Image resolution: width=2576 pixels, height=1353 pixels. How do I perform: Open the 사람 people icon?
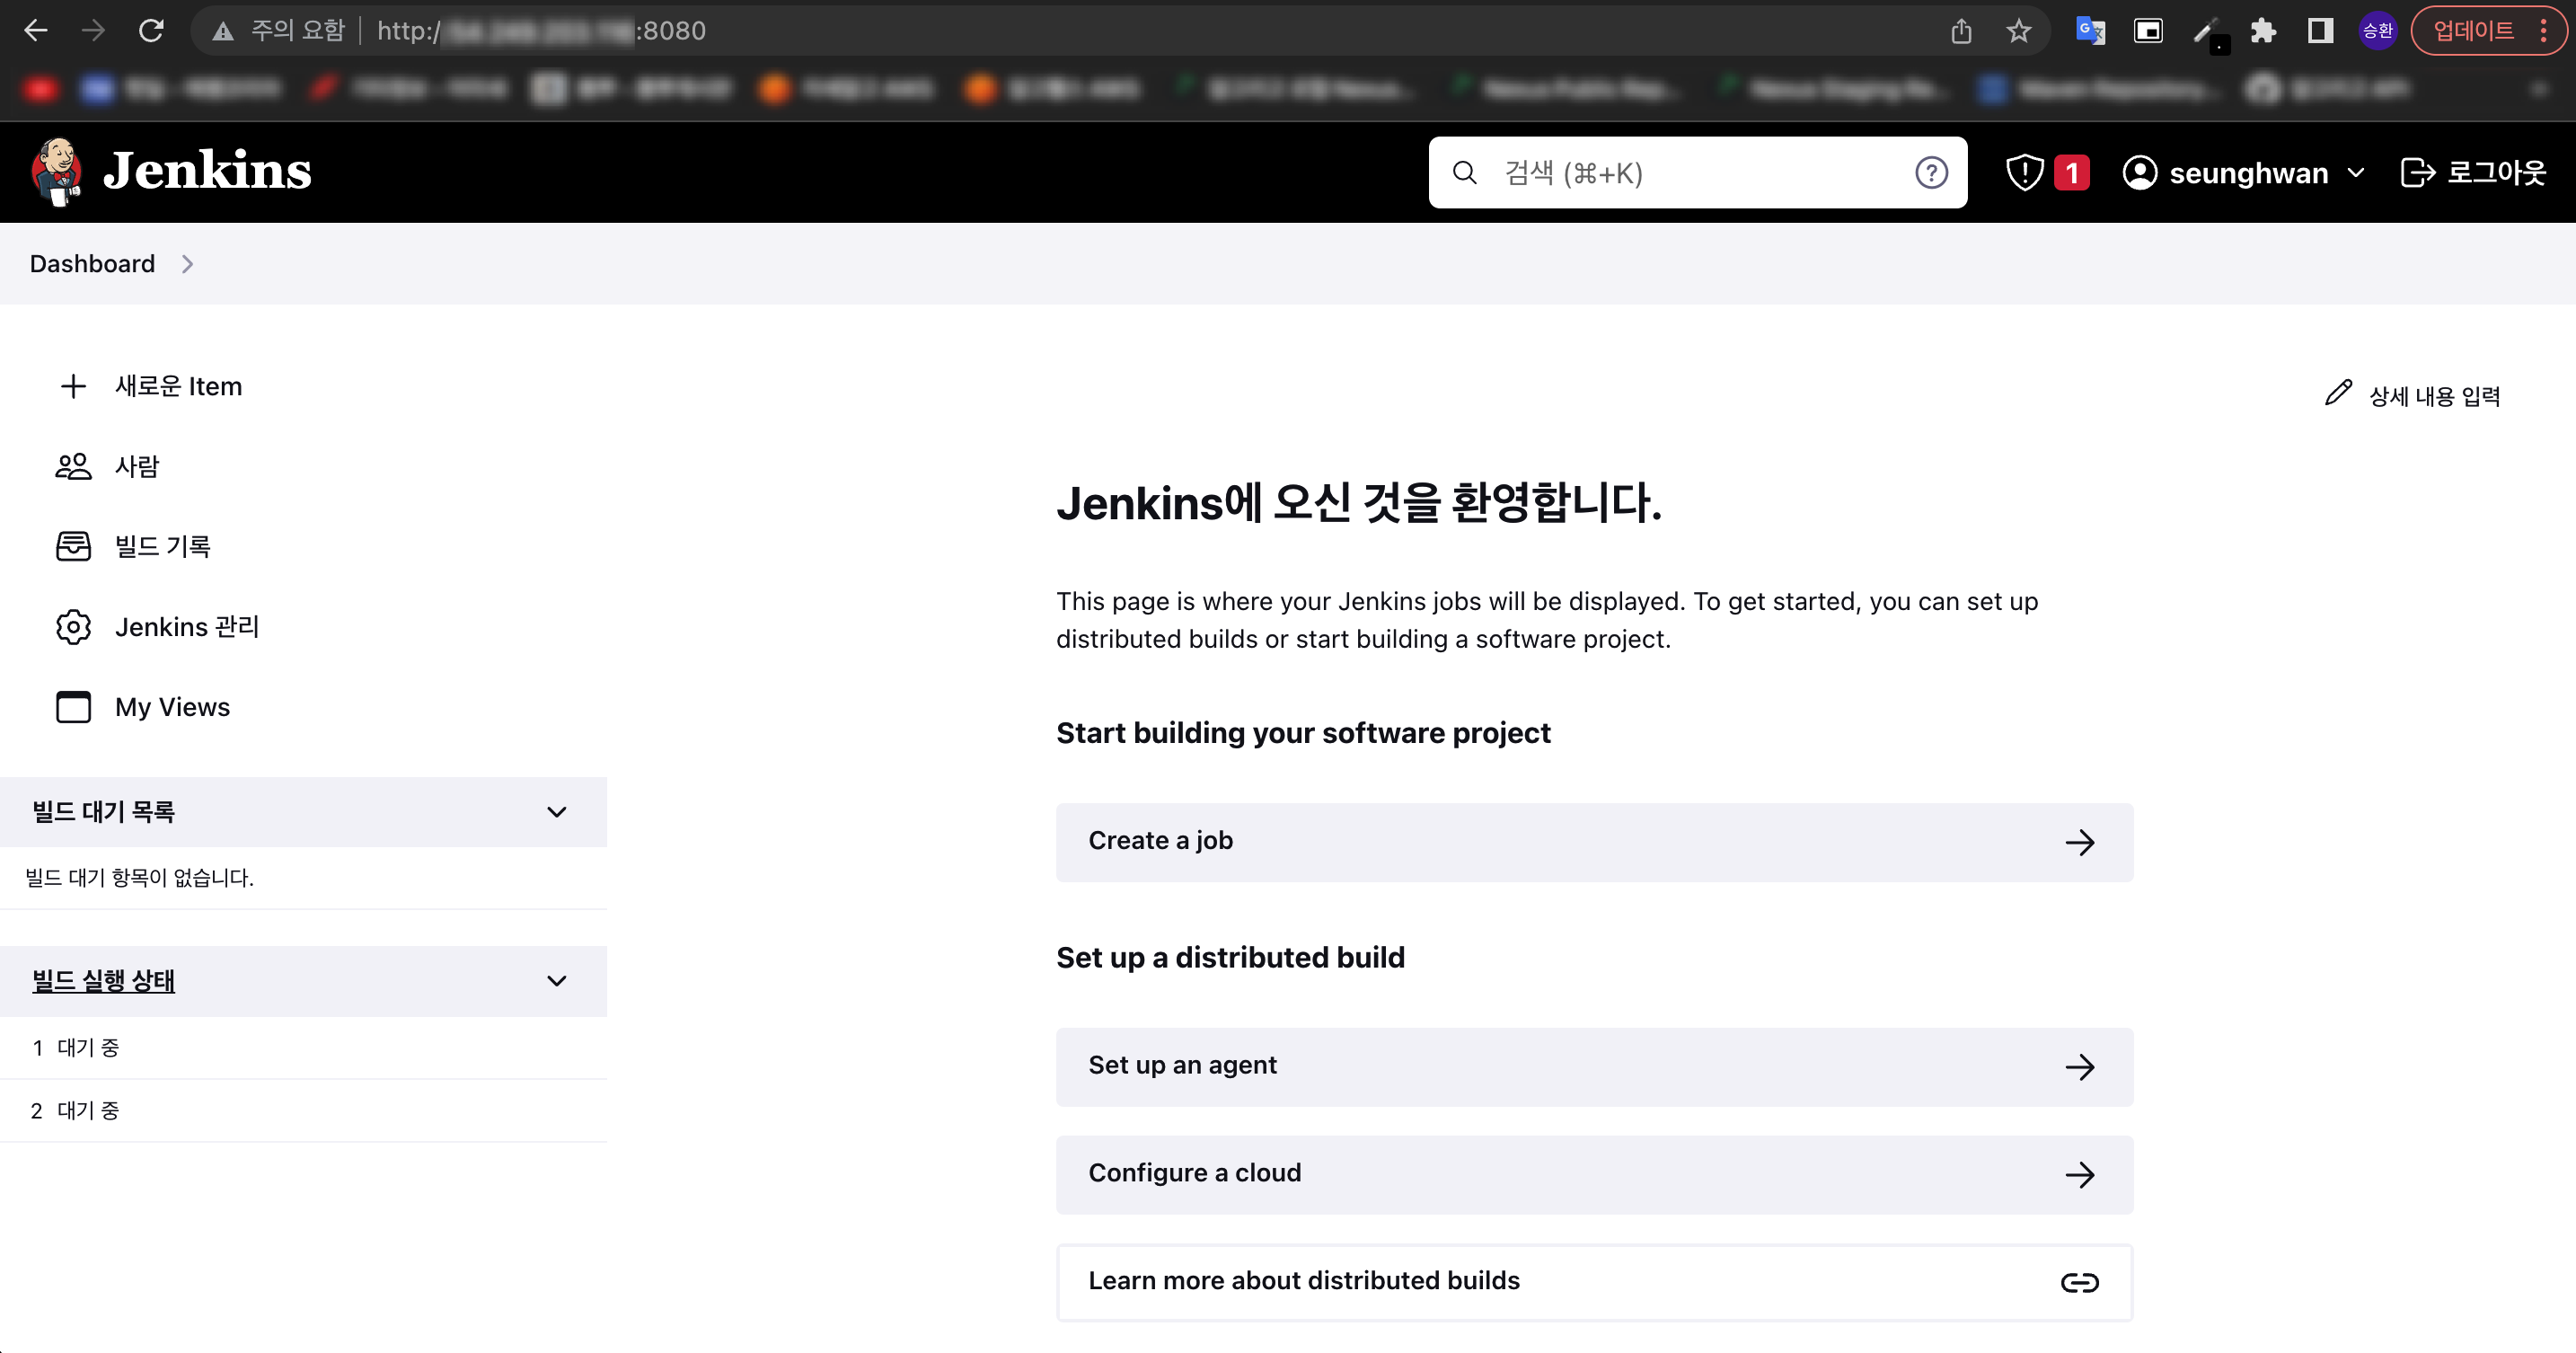(73, 466)
